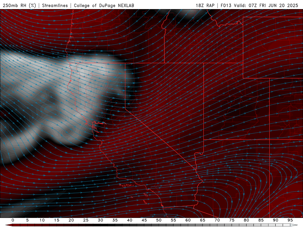This screenshot has width=303, height=227.
Task: Click the "50" colorbar tick label
Action: pos(159,220)
